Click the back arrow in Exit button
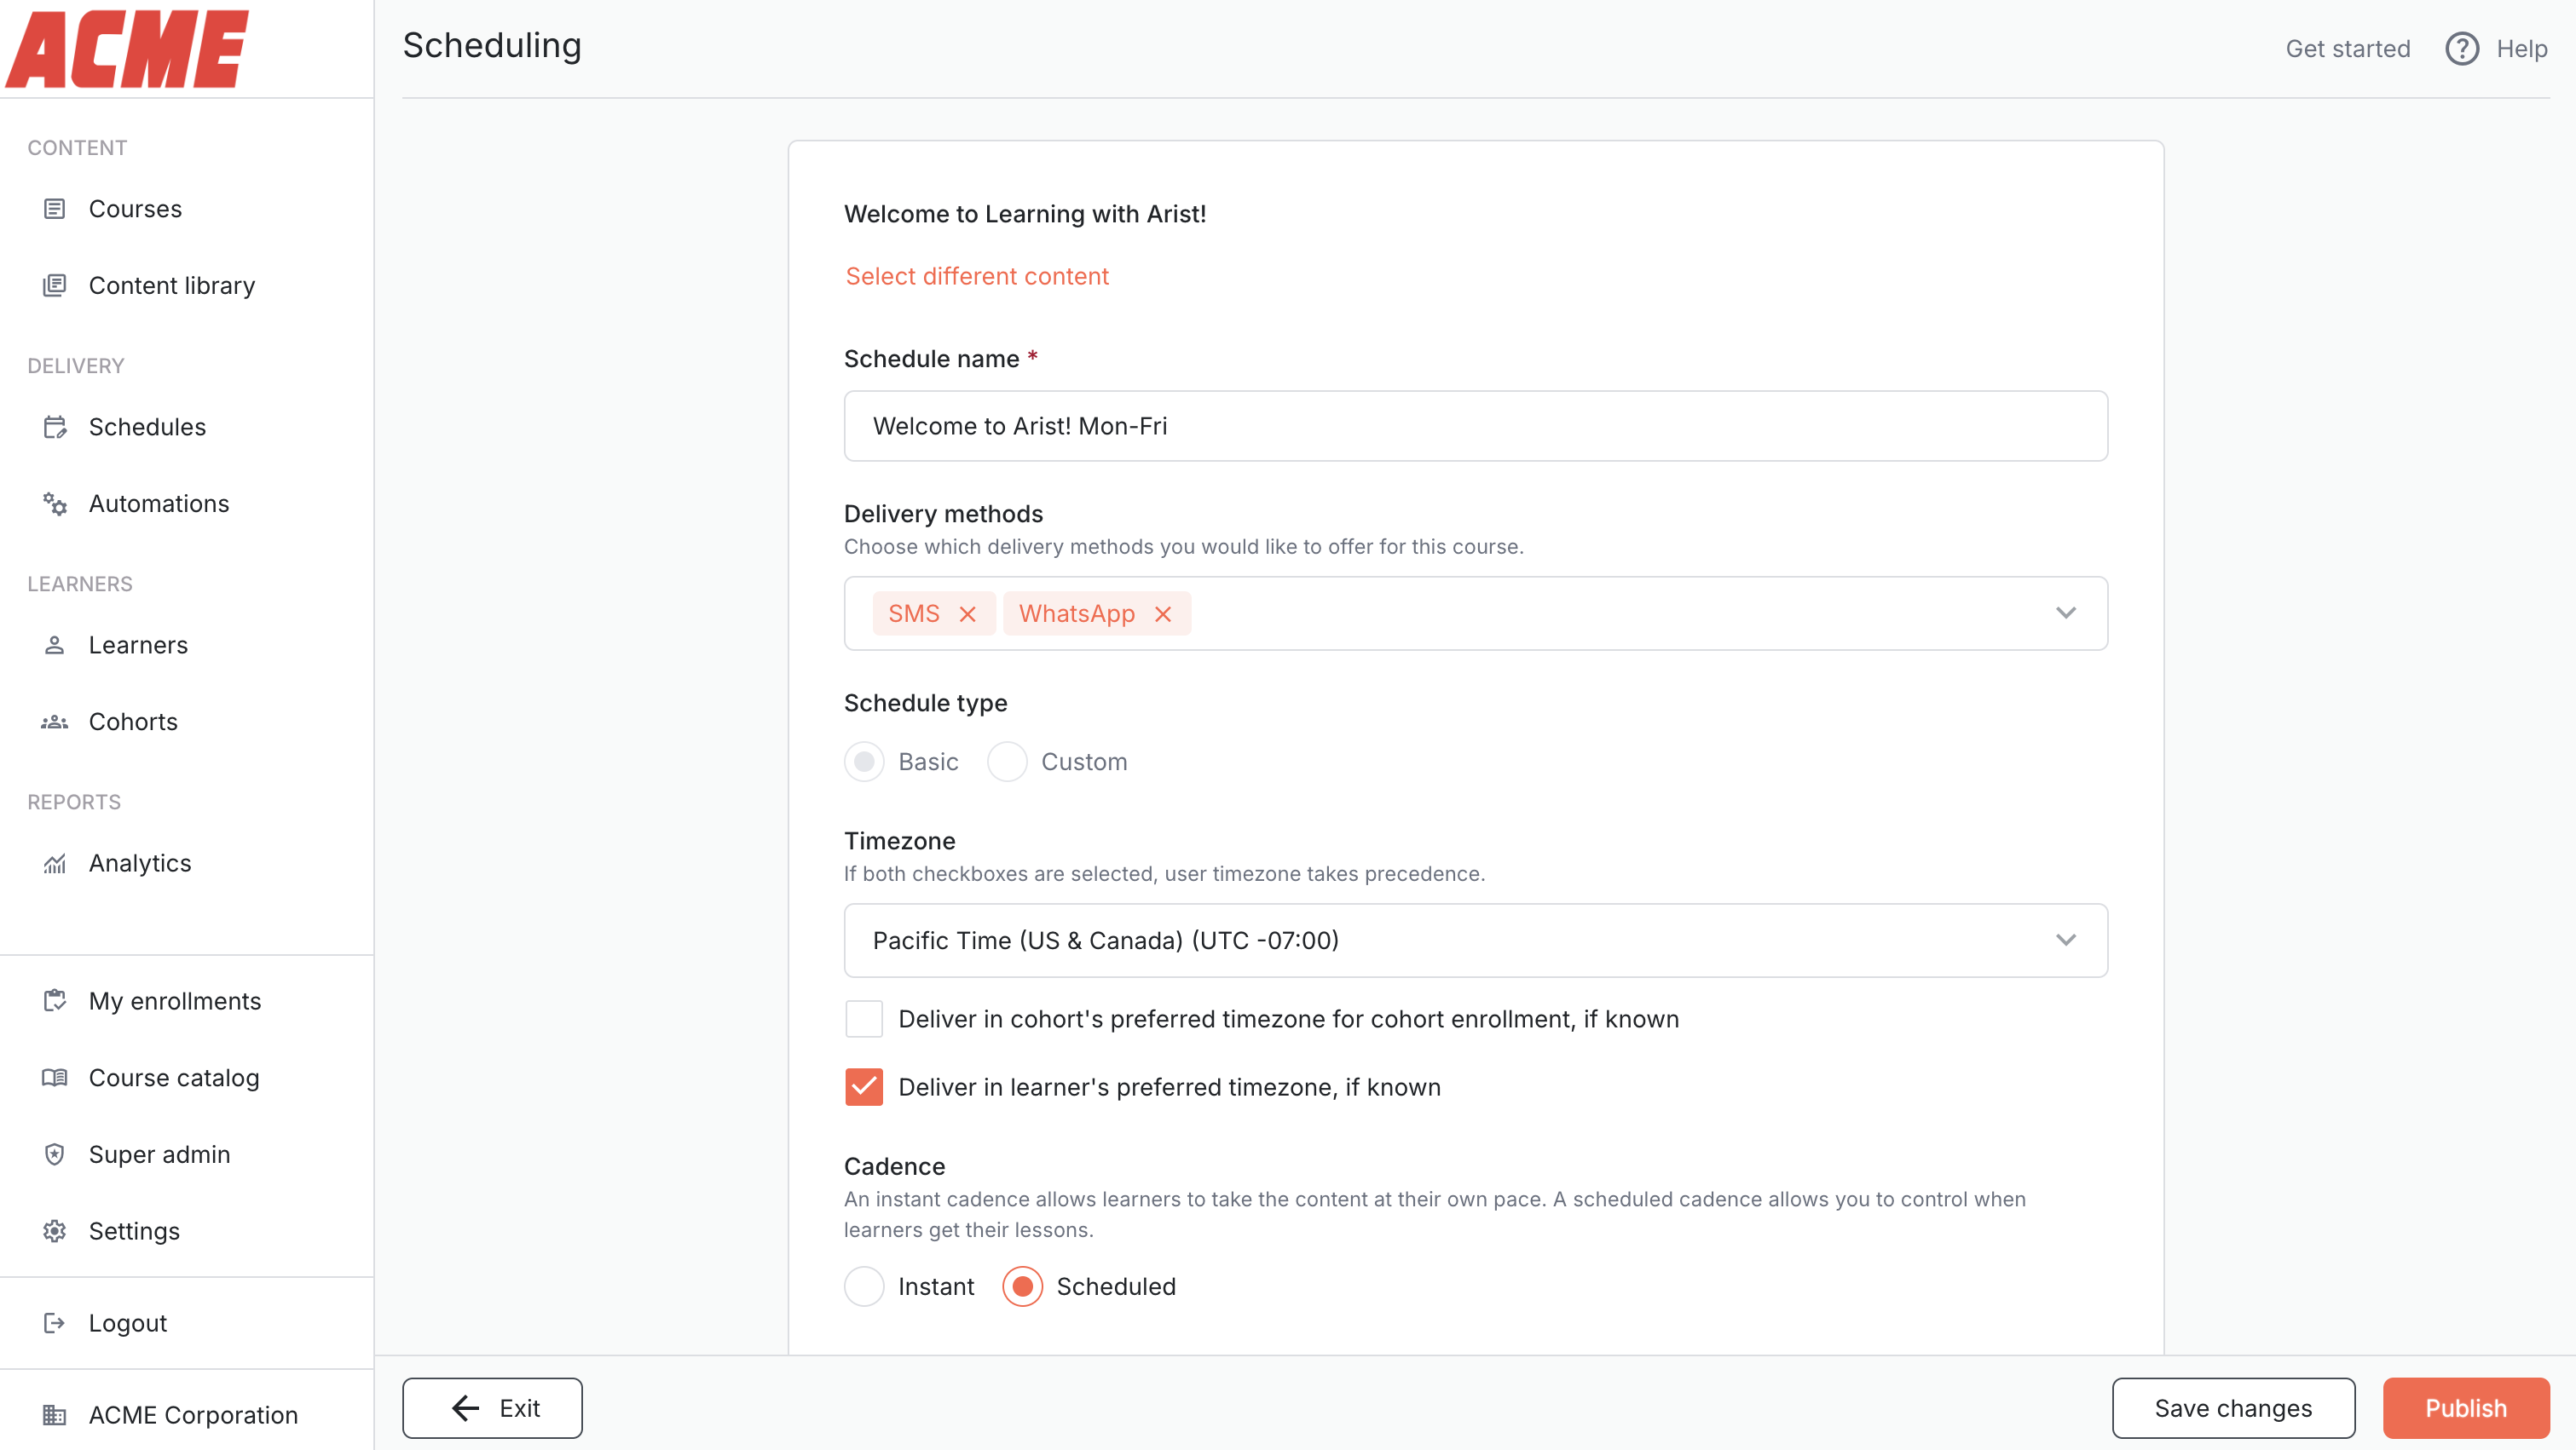The height and width of the screenshot is (1450, 2576). point(466,1408)
